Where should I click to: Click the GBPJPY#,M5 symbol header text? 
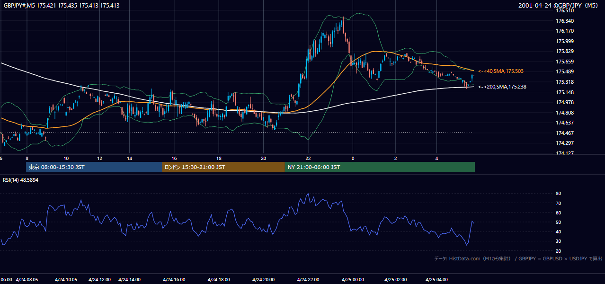click(x=62, y=6)
